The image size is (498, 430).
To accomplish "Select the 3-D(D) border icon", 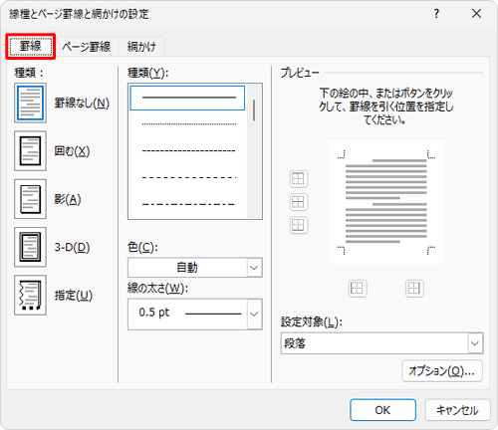I will click(x=30, y=247).
